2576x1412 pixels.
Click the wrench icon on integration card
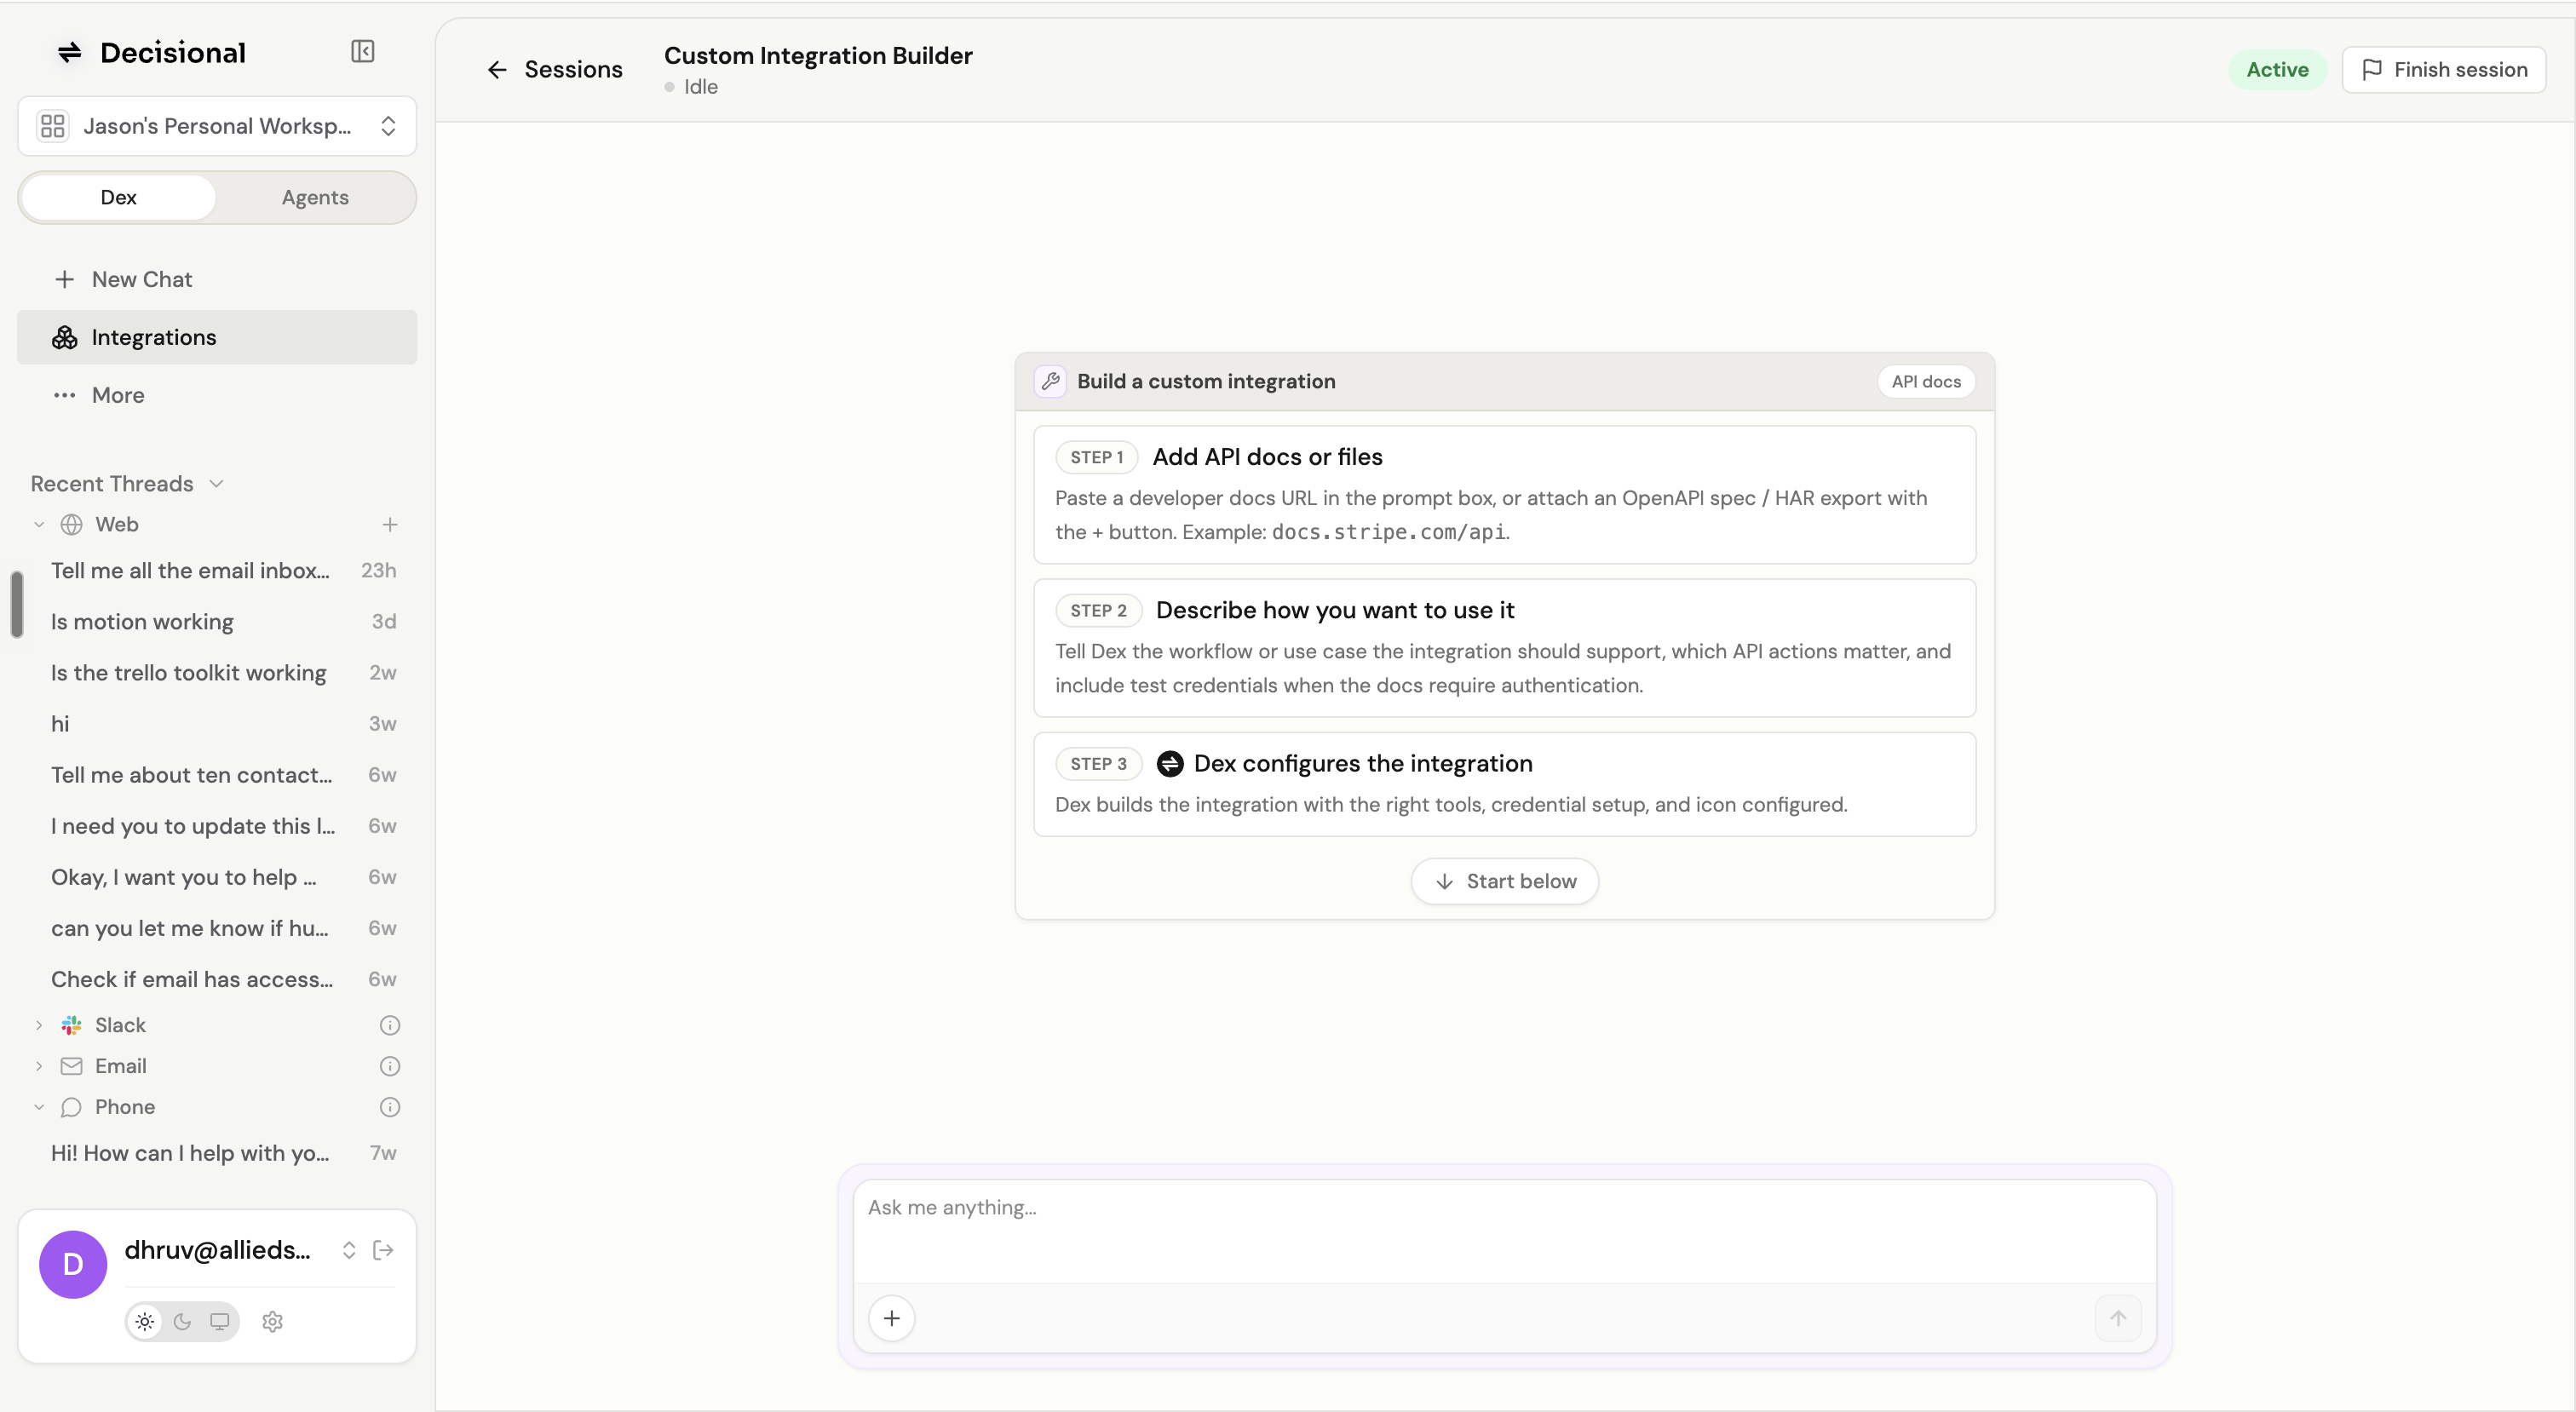[1050, 381]
